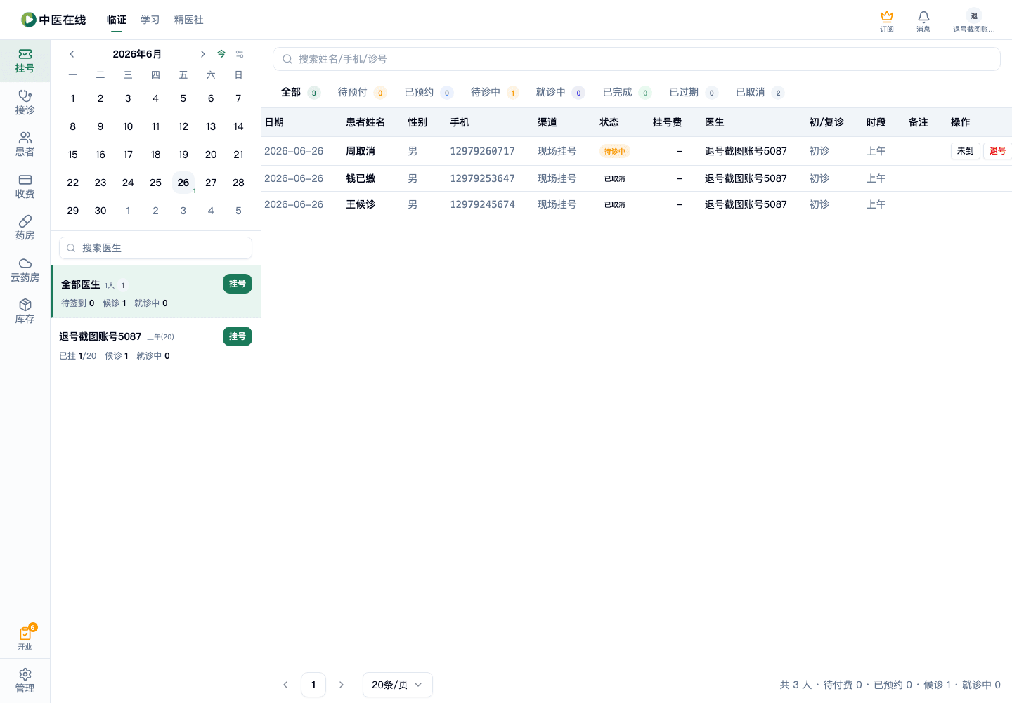Image resolution: width=1012 pixels, height=703 pixels.
Task: Mark 周取消 as 未到
Action: (x=966, y=151)
